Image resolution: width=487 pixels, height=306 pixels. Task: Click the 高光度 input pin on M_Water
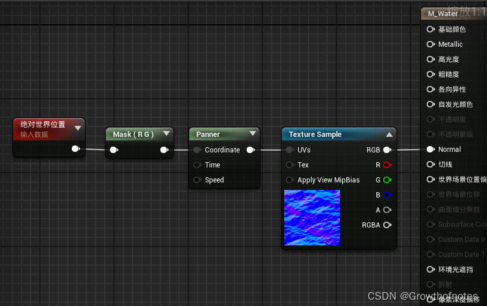pos(430,59)
